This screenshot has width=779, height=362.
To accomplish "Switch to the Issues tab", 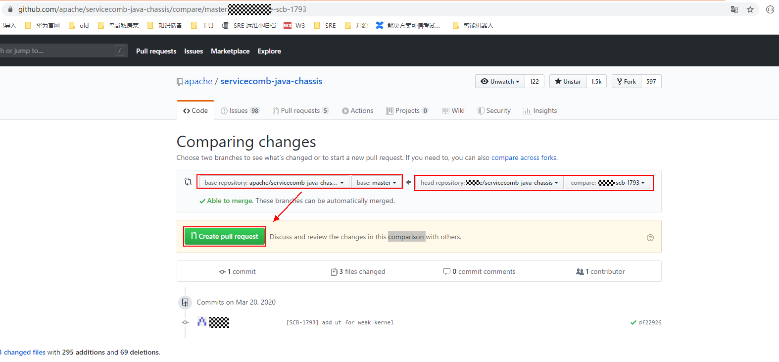I will [x=240, y=110].
